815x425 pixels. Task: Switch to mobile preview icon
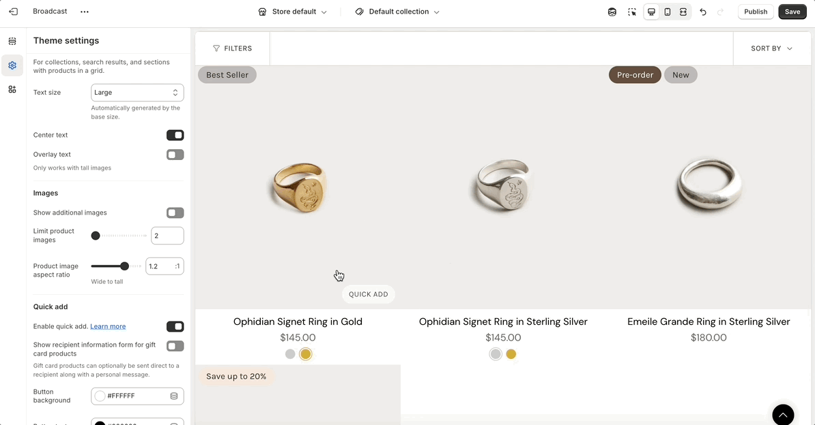668,12
